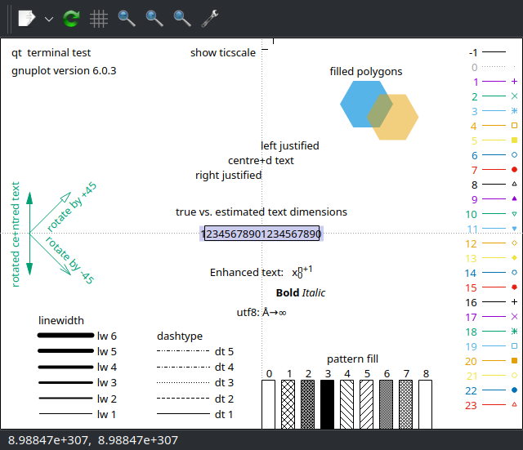
Task: Click the red linetype legend entry 7
Action: [x=494, y=170]
